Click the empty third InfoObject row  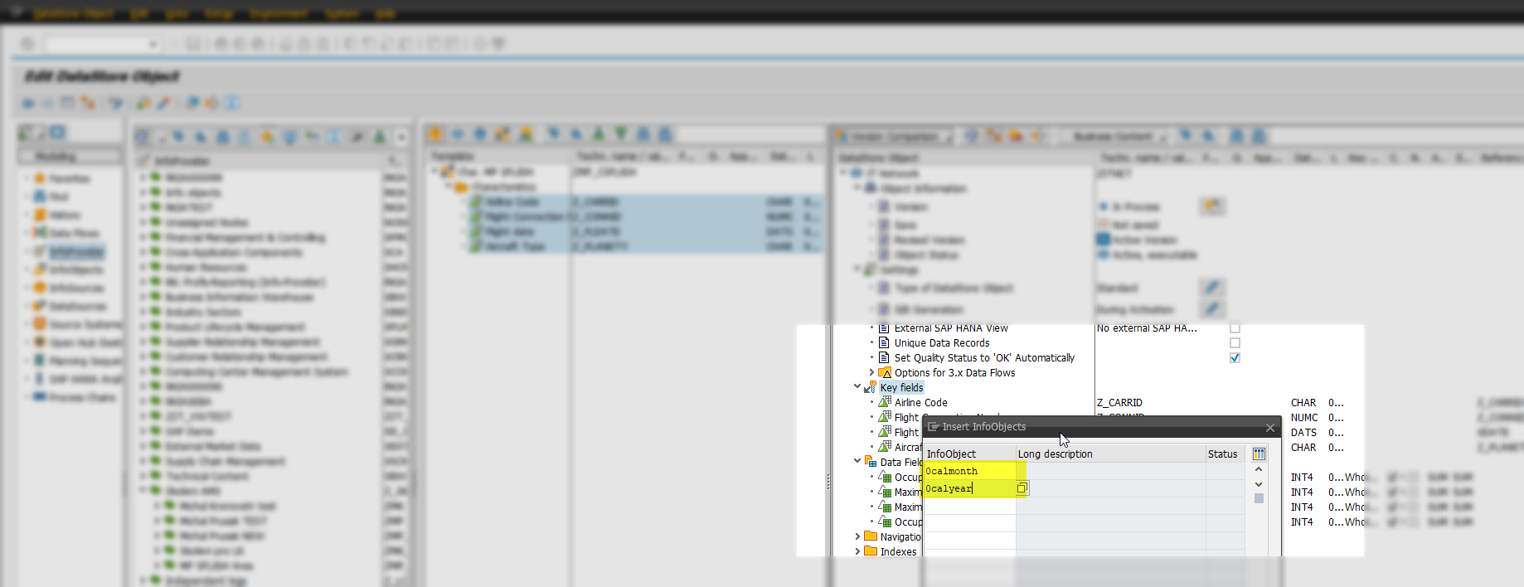[969, 506]
